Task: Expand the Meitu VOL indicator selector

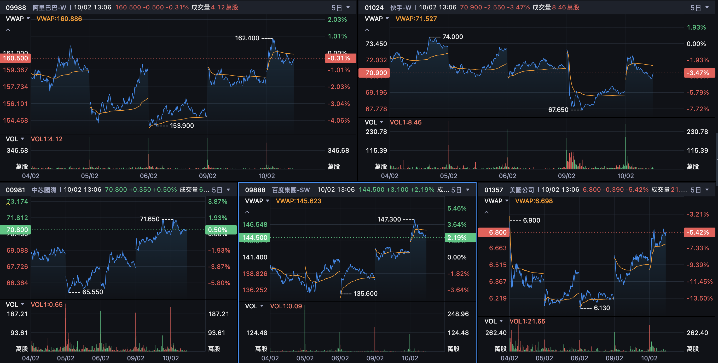Action: [x=493, y=321]
